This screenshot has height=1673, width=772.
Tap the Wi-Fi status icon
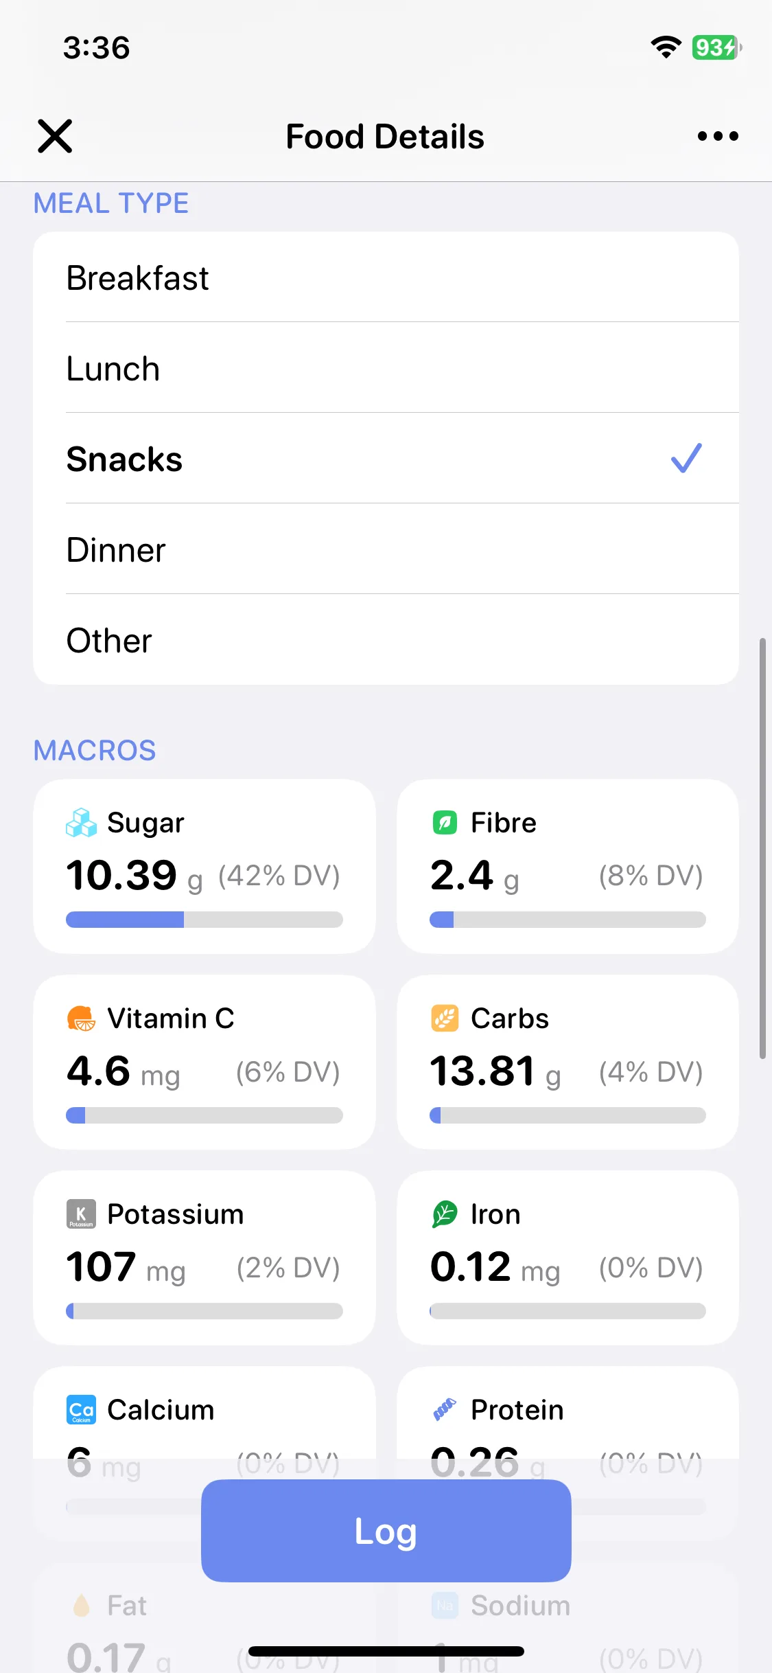666,47
